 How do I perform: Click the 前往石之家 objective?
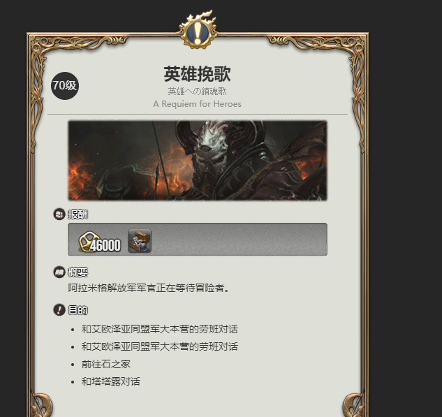[106, 364]
